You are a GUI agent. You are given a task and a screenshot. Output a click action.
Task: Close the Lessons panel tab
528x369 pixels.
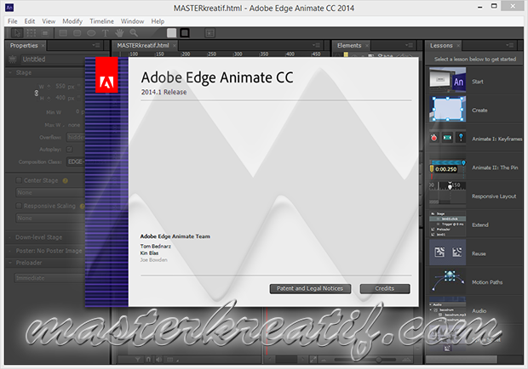click(x=458, y=46)
